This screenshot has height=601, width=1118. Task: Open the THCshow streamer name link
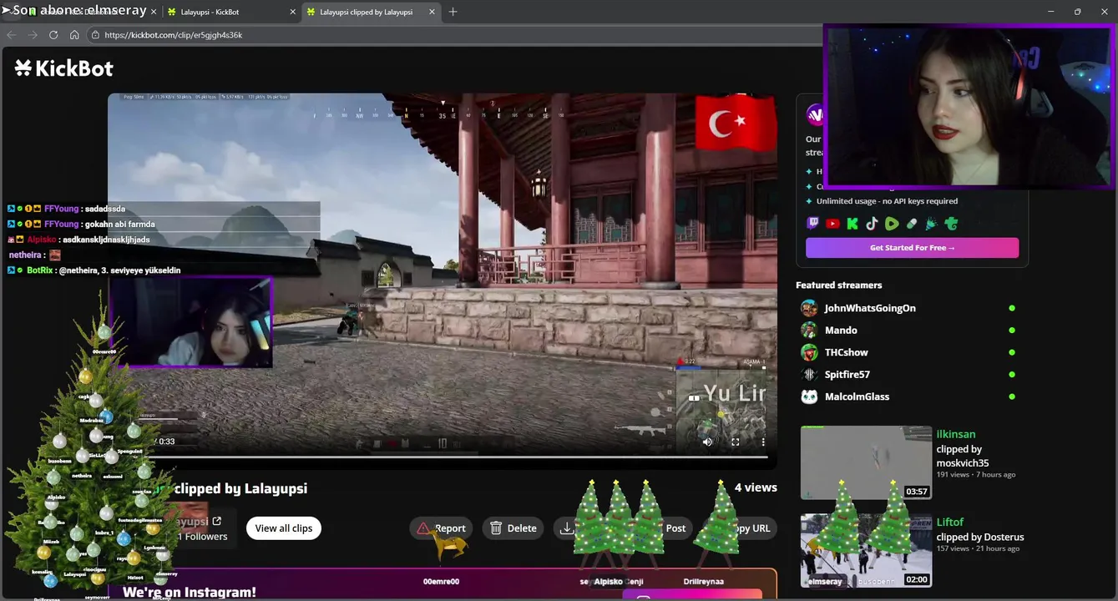[847, 352]
